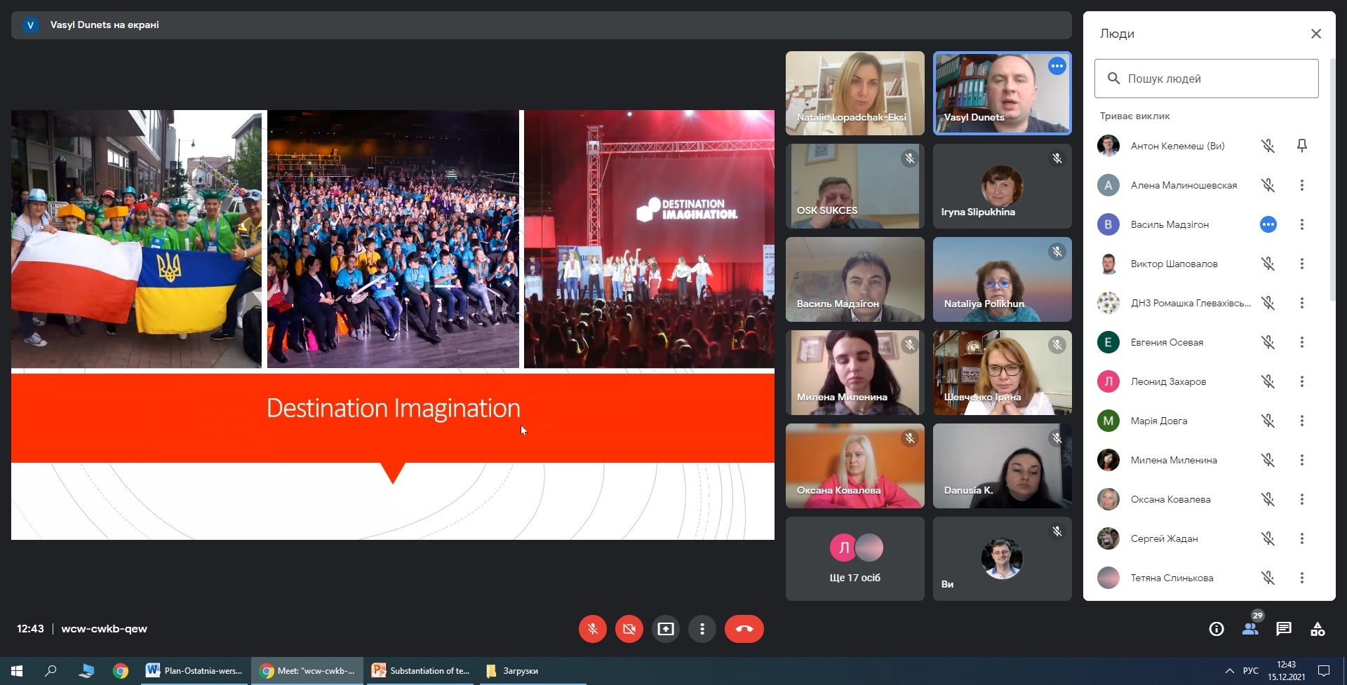Screen dimensions: 1347x685
Task: Open Windows Start menu
Action: point(17,671)
